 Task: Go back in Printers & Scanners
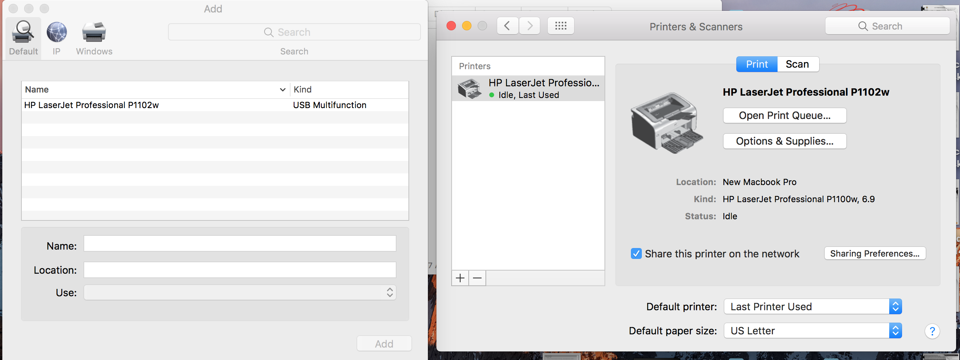(x=507, y=26)
